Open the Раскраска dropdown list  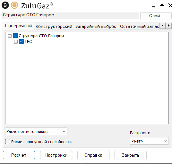click(149, 141)
